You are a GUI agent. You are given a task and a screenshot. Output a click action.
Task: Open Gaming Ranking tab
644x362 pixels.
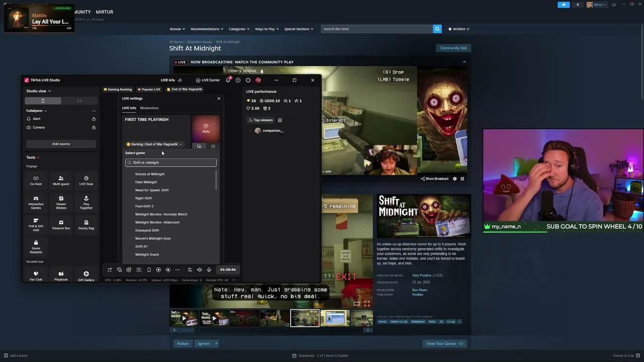(118, 89)
